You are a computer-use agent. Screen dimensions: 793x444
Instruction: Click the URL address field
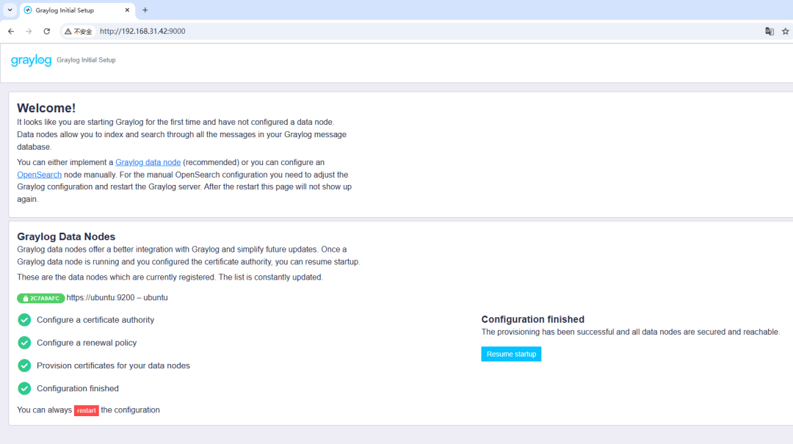click(x=142, y=32)
